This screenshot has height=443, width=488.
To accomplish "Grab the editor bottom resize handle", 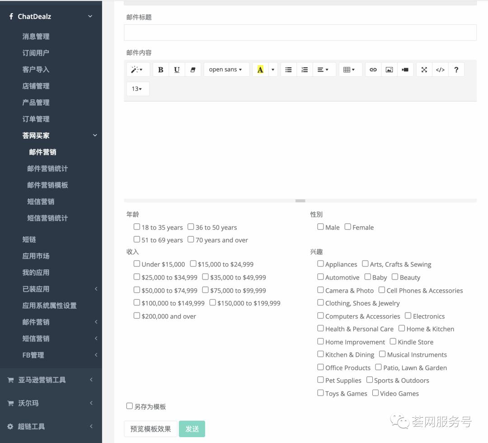I will click(300, 201).
